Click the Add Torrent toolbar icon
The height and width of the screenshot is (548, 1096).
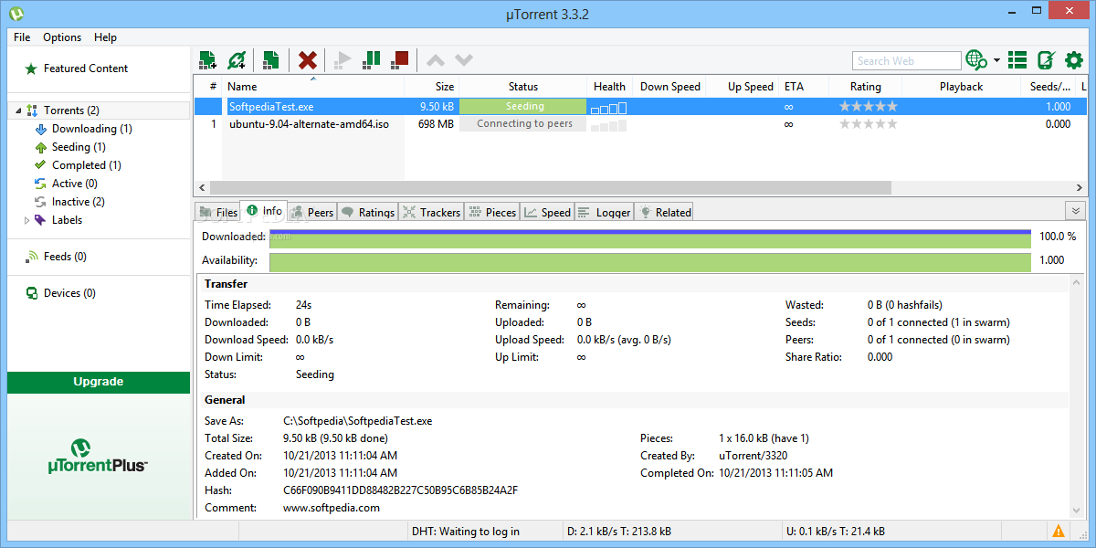(207, 60)
